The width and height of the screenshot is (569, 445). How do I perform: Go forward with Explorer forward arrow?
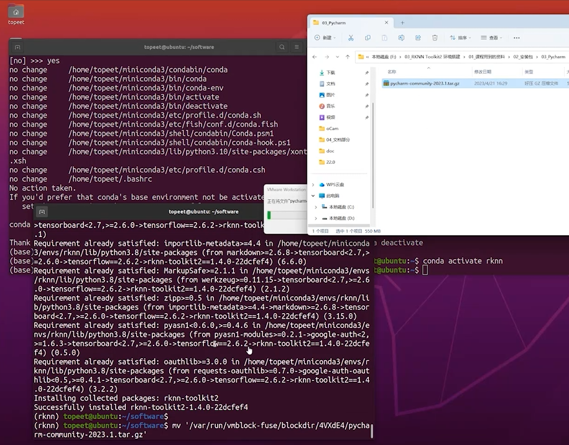326,57
